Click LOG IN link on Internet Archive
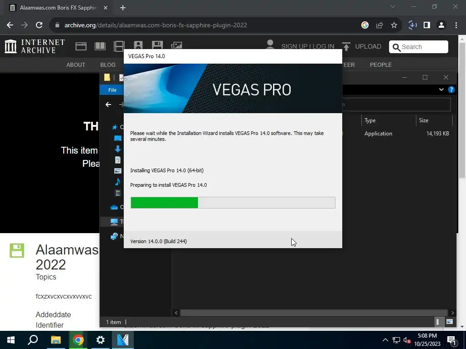 (x=324, y=47)
